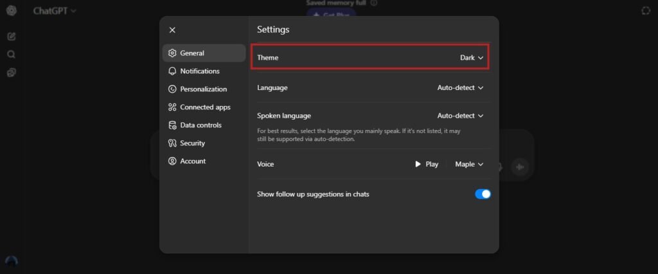Click the Connected apps grid icon
Image resolution: width=658 pixels, height=274 pixels.
172,107
